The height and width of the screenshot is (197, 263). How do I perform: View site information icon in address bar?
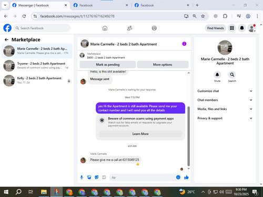coord(35,16)
